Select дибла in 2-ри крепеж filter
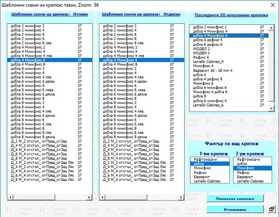Image resolution: width=279 pixels, height=217 pixels. coord(253,164)
